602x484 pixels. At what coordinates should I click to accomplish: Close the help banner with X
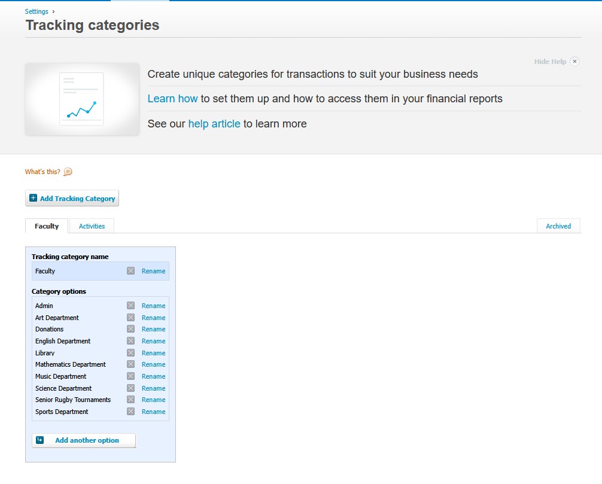pyautogui.click(x=574, y=62)
